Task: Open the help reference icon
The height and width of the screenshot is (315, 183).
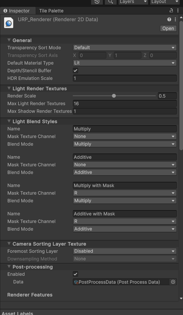Action: [x=169, y=19]
